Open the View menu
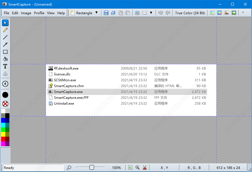 point(51,13)
